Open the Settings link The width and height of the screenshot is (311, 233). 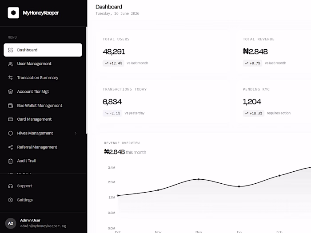43,200
